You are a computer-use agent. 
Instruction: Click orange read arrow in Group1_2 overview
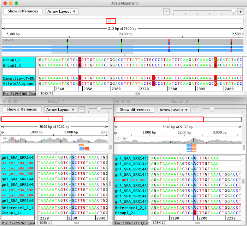coord(194,146)
